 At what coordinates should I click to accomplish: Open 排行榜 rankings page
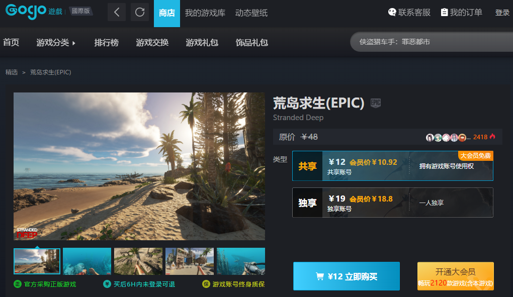106,43
